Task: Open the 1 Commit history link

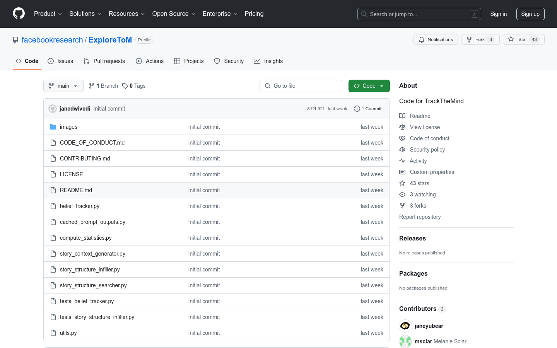Action: click(368, 109)
